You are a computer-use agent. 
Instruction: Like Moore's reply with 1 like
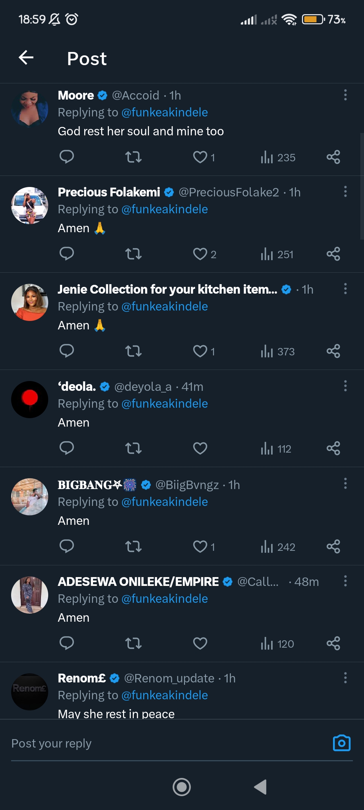tap(204, 157)
